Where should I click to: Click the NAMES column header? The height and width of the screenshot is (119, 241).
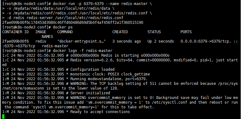(x=47, y=37)
